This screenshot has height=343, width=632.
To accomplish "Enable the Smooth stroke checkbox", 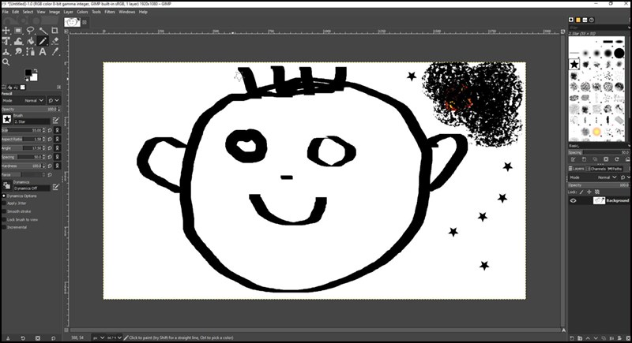I will click(4, 211).
